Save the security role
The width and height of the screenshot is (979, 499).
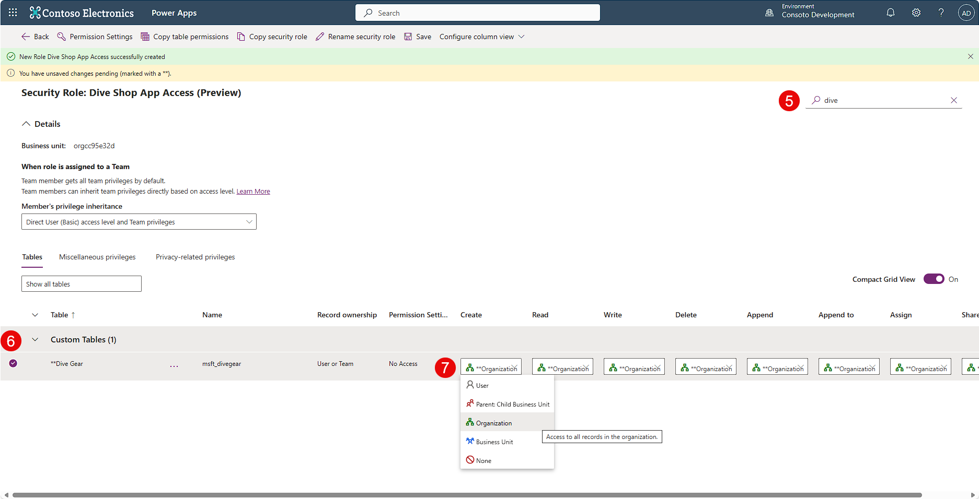tap(408, 37)
